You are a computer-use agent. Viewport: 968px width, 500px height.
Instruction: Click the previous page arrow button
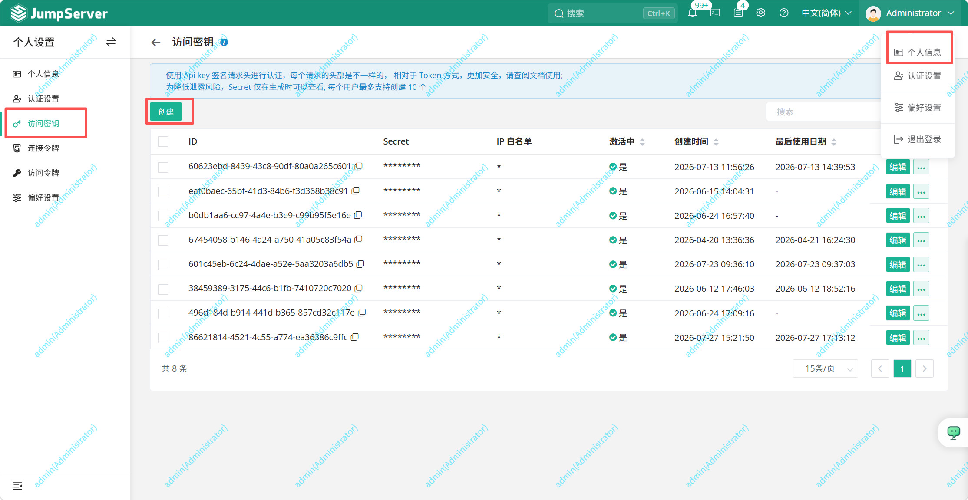point(880,368)
